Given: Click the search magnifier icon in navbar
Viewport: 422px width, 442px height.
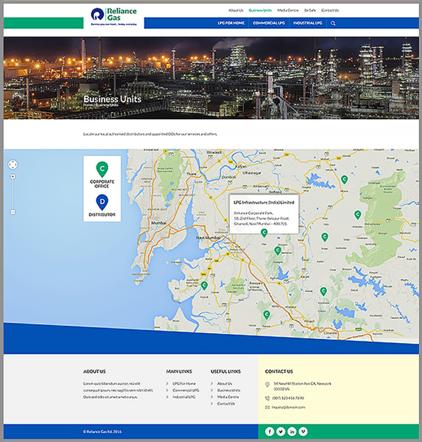Looking at the screenshot, I should (333, 23).
